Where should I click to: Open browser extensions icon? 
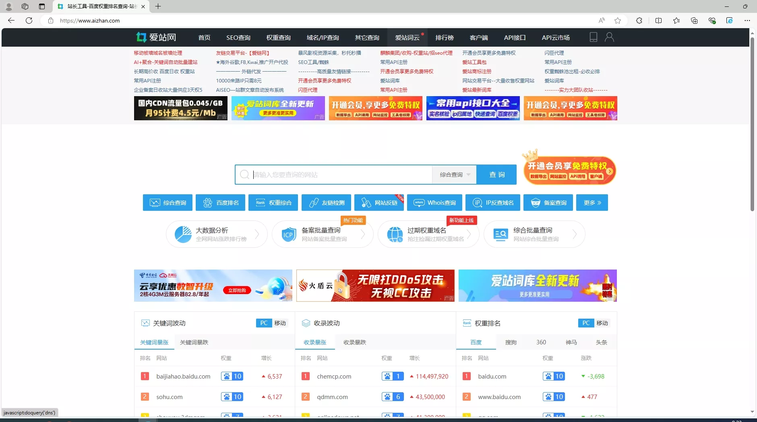pyautogui.click(x=639, y=21)
